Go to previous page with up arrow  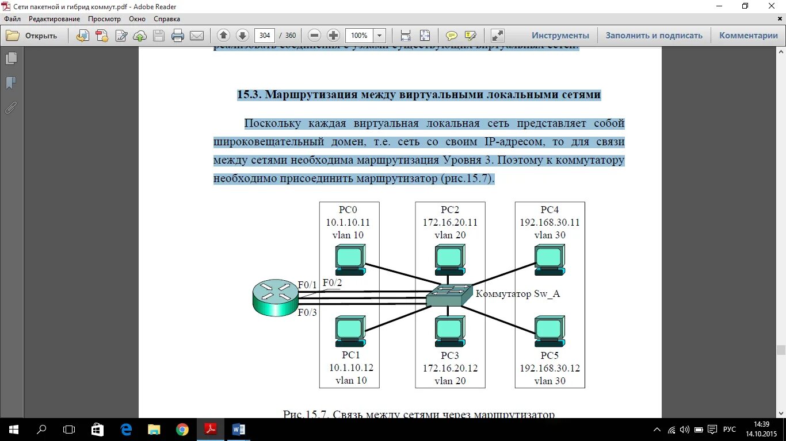[x=223, y=36]
